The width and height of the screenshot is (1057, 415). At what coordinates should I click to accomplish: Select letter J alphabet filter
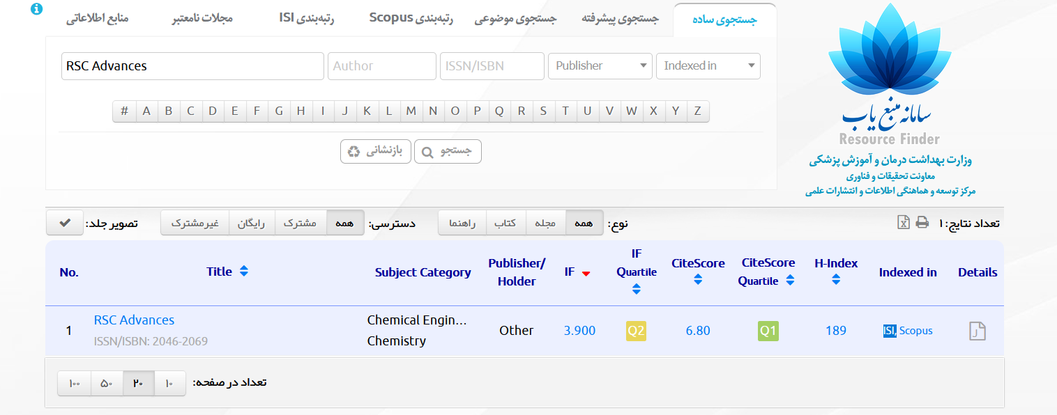pyautogui.click(x=345, y=111)
